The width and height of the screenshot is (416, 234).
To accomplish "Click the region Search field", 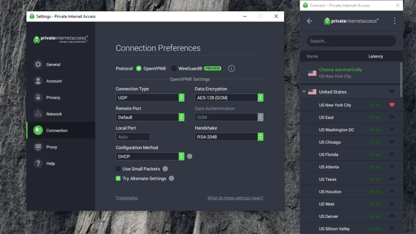I will click(x=351, y=41).
